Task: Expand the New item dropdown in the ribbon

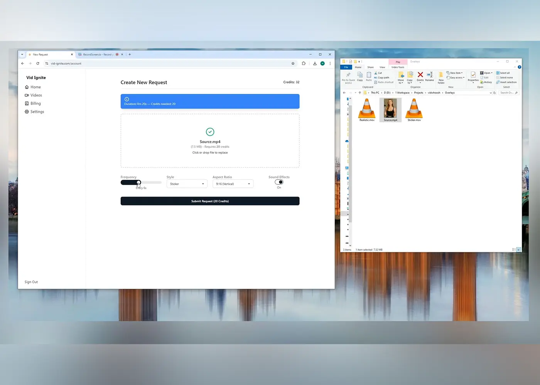Action: (455, 73)
